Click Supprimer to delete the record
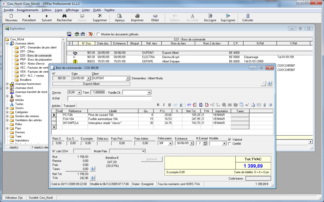 [x=100, y=18]
